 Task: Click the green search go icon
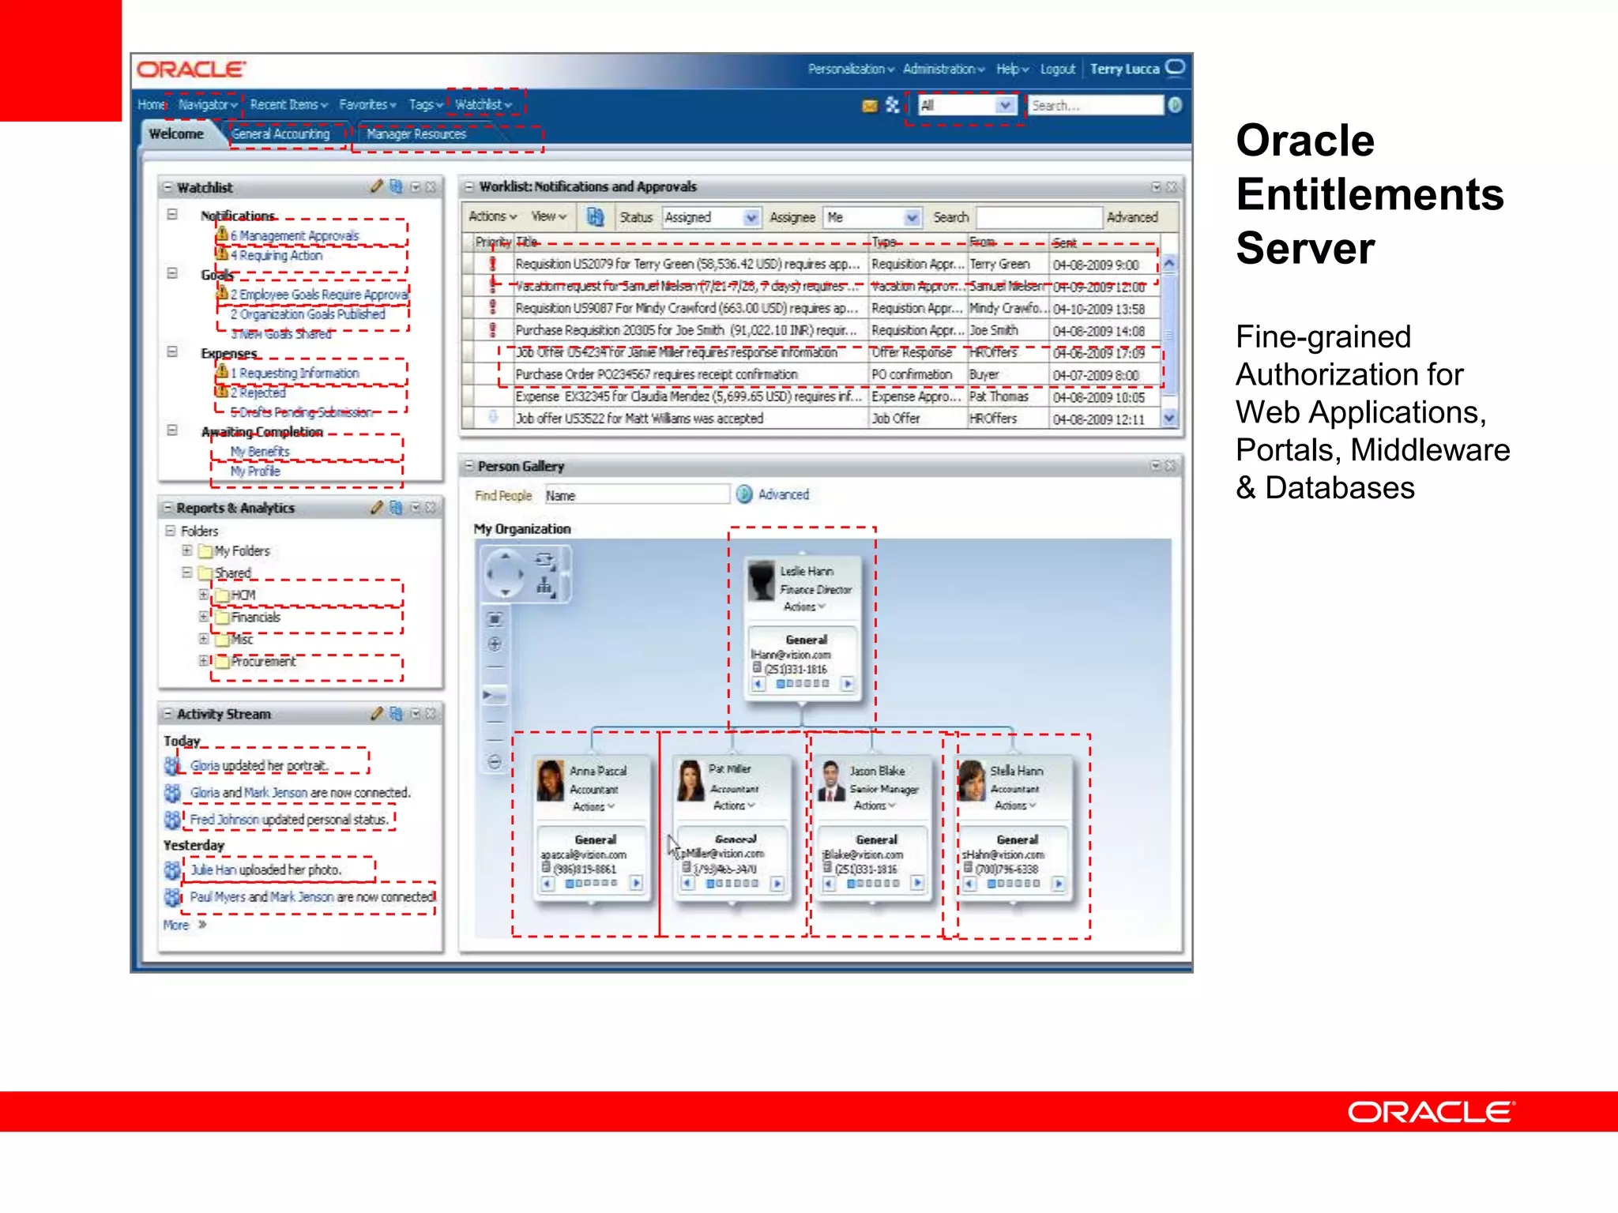coord(1175,105)
